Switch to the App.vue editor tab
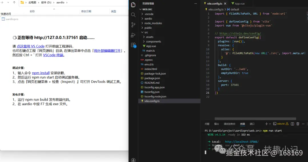 (x=240, y=3)
